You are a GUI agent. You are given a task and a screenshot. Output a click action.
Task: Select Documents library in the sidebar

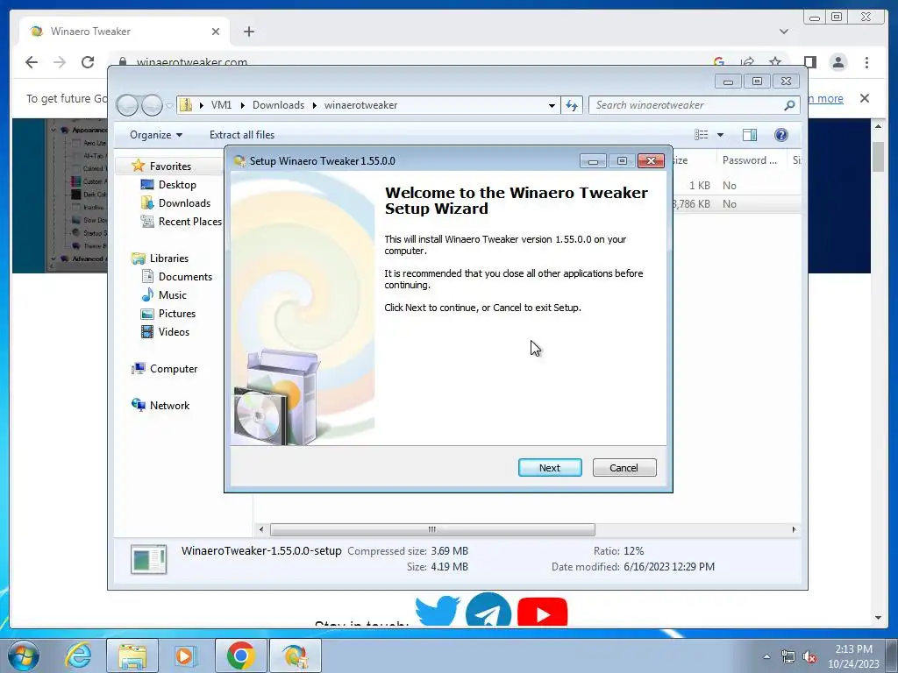pyautogui.click(x=185, y=276)
